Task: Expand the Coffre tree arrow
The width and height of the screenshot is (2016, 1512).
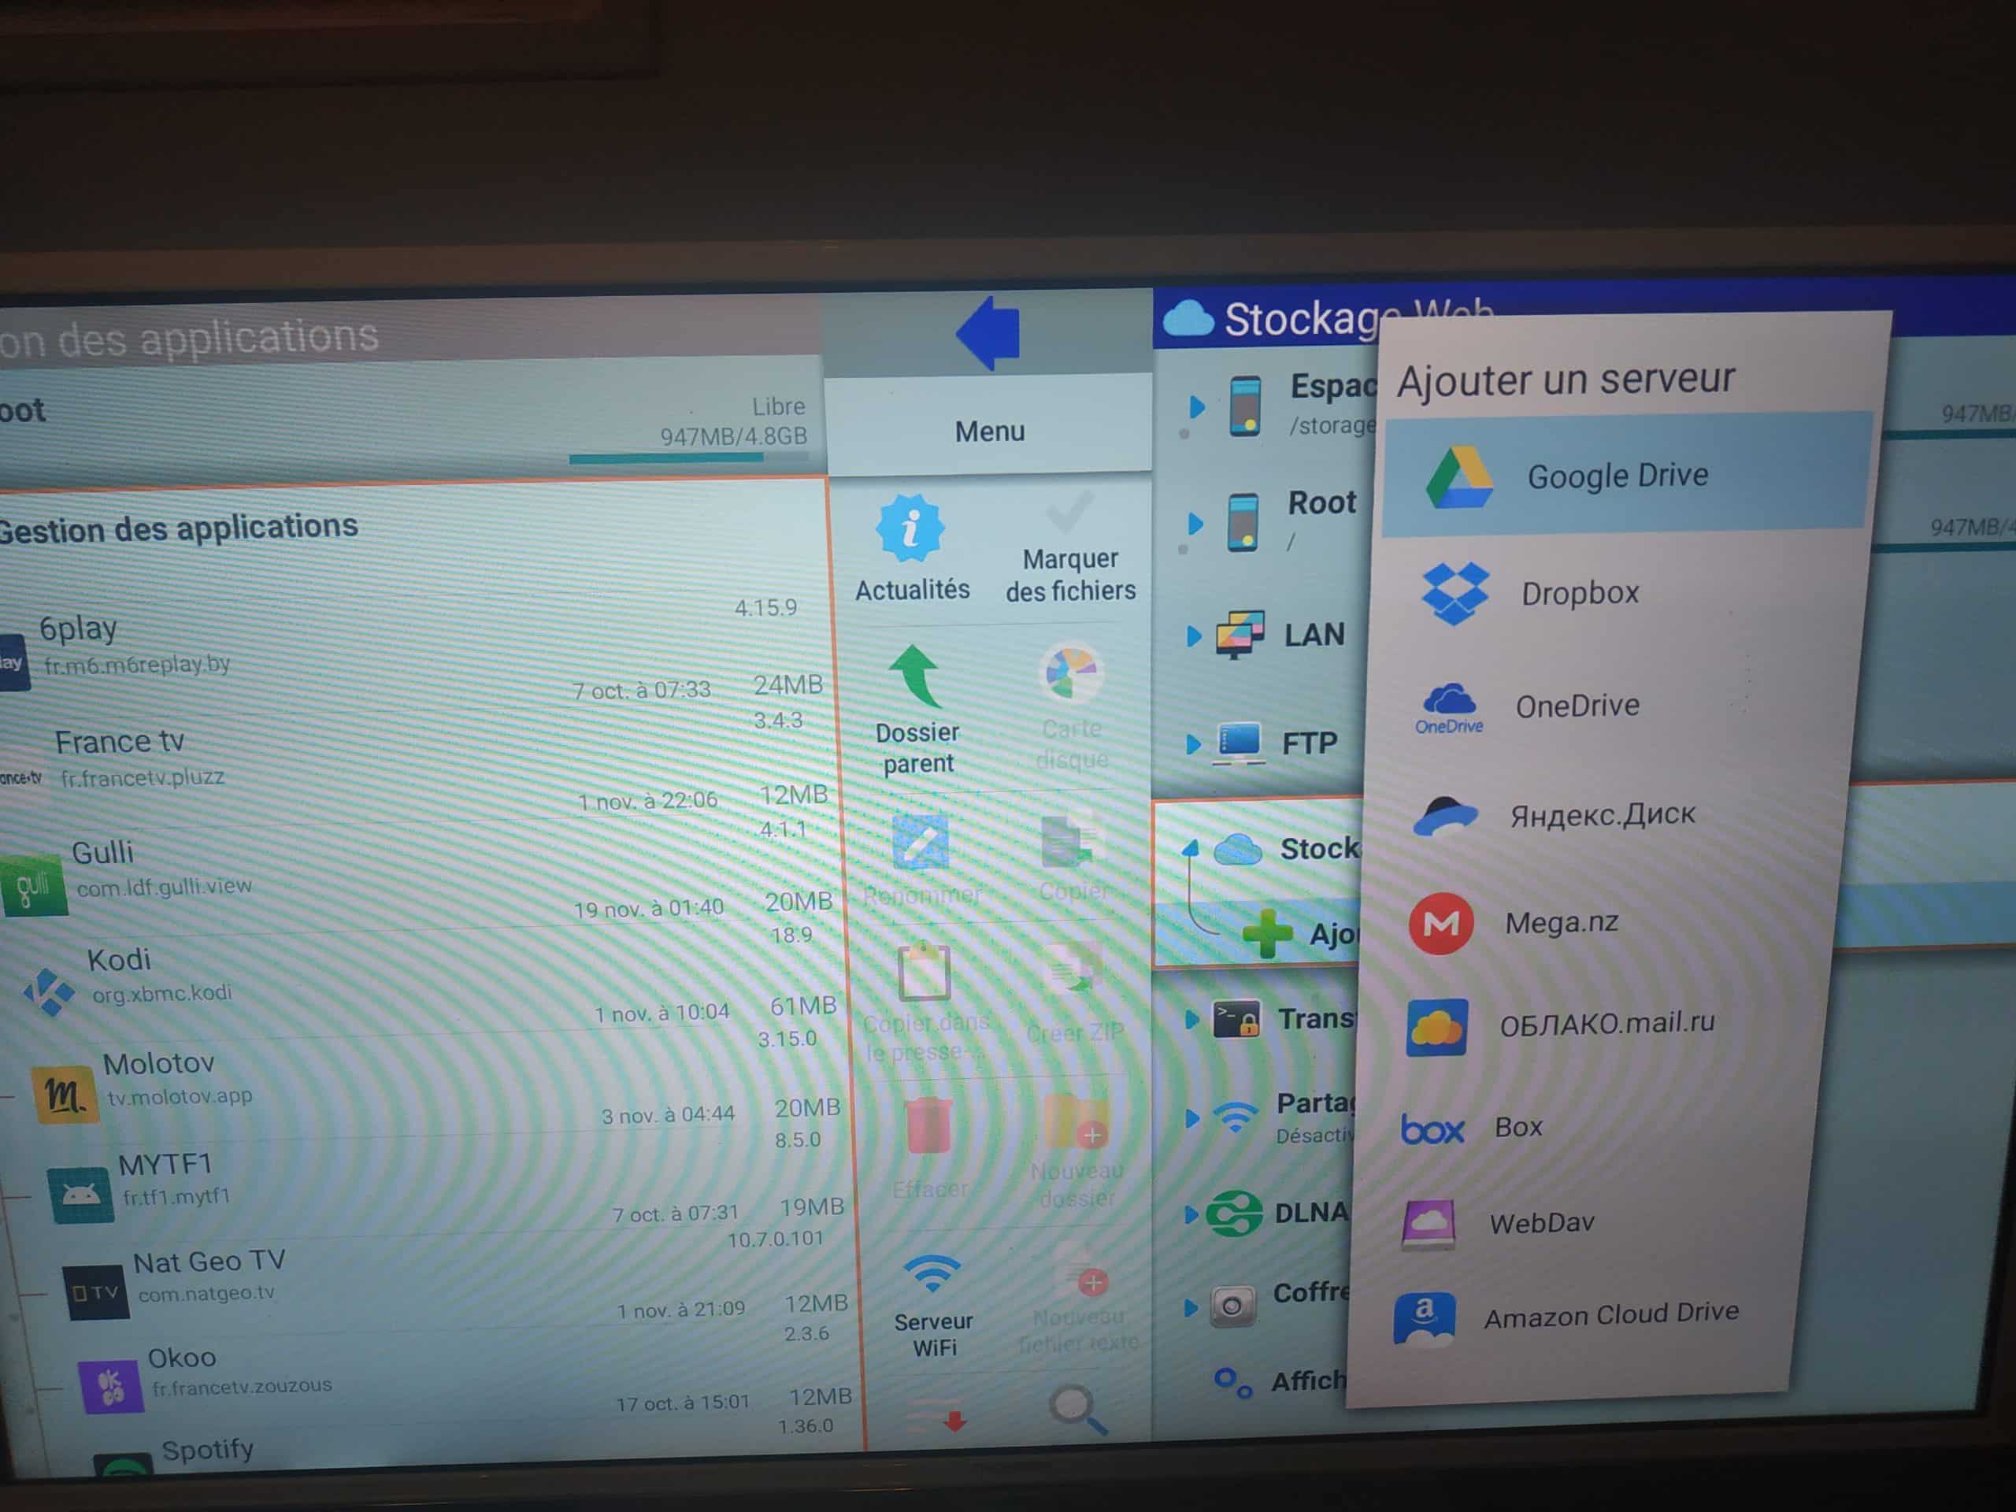Action: 1190,1309
